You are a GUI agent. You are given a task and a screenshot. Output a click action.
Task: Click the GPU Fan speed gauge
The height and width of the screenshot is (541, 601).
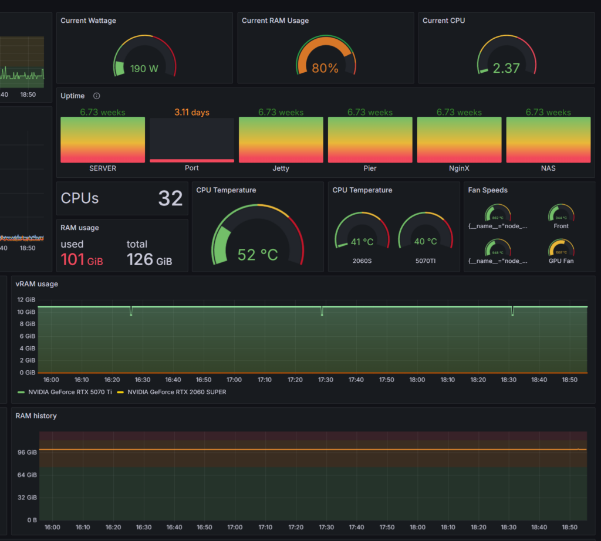(561, 248)
